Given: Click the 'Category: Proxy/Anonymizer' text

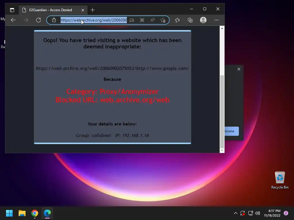Looking at the screenshot, I should (112, 91).
